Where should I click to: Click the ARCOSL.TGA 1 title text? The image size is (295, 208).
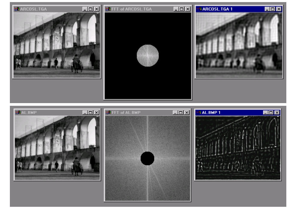pyautogui.click(x=218, y=9)
